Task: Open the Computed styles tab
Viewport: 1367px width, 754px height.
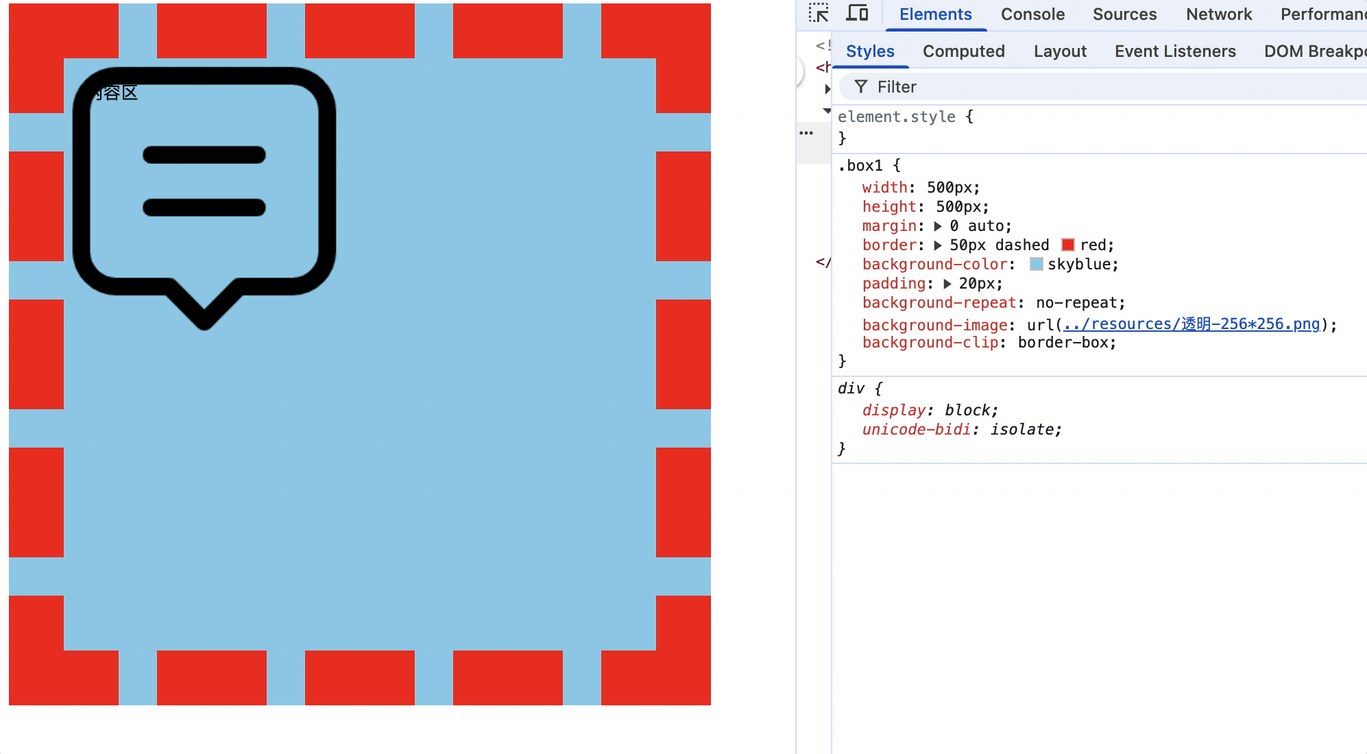Action: 963,51
